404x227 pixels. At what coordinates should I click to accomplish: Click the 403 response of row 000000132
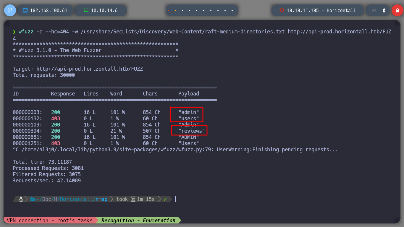(x=56, y=119)
